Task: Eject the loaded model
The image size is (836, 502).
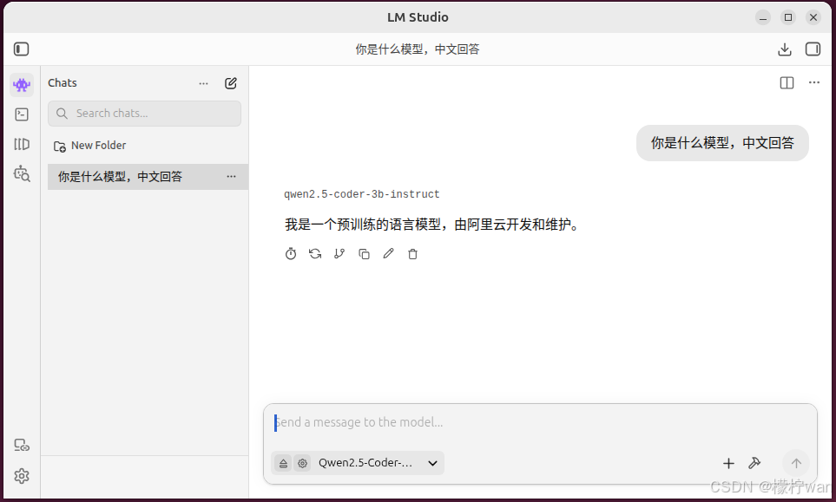Action: coord(284,463)
